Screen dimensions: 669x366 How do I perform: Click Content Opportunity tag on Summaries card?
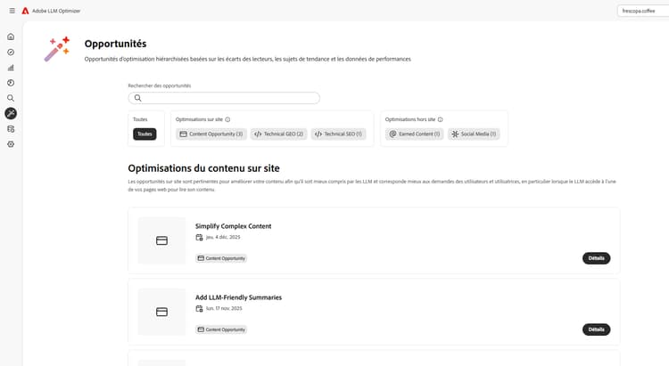coord(221,329)
